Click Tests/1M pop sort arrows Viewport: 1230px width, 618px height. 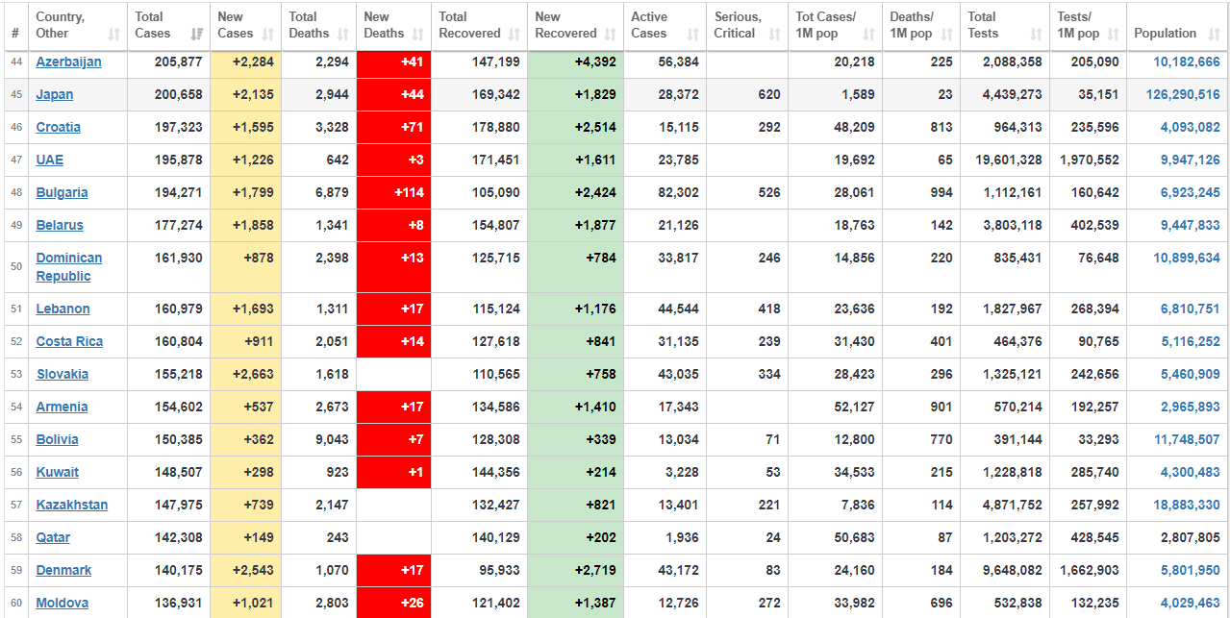(1113, 34)
